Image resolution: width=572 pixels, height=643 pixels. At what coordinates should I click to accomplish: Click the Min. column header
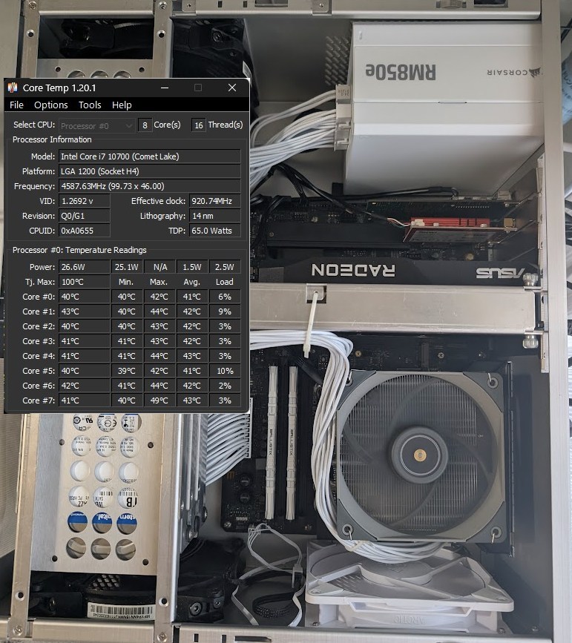[x=126, y=282]
